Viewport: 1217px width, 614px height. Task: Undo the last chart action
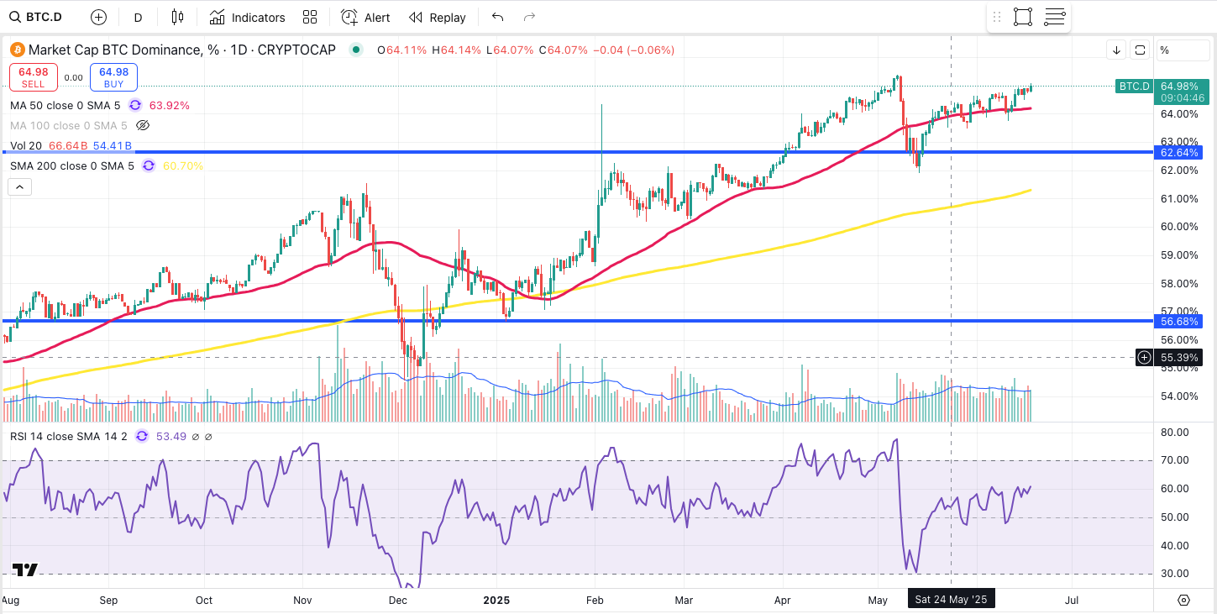click(498, 17)
